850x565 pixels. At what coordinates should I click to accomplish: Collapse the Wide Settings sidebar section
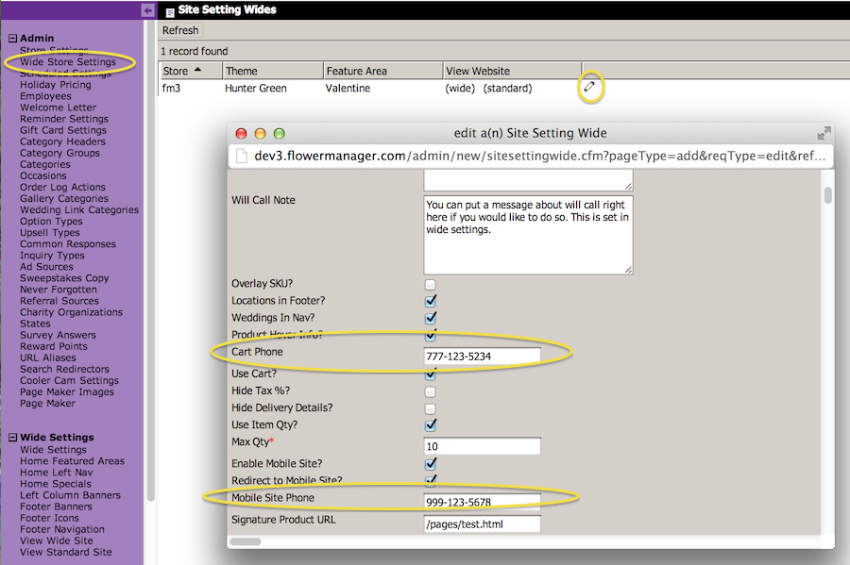click(13, 438)
